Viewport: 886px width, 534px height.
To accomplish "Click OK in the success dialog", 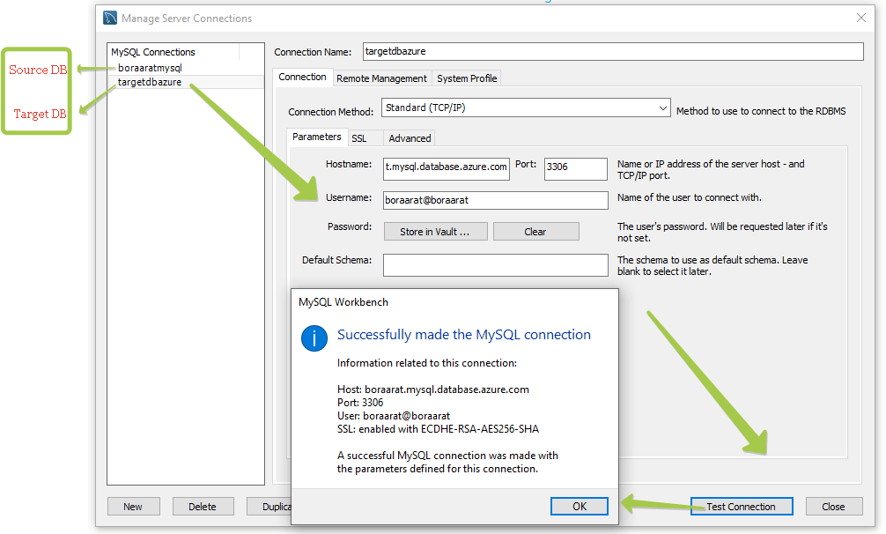I will pos(580,507).
